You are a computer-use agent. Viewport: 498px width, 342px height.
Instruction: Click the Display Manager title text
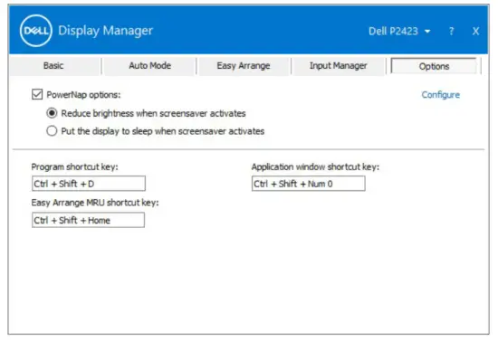pyautogui.click(x=105, y=31)
